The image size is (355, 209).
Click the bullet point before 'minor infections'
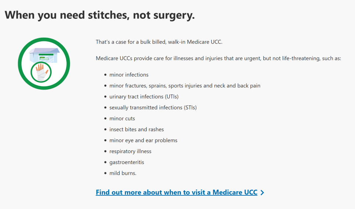pyautogui.click(x=105, y=75)
